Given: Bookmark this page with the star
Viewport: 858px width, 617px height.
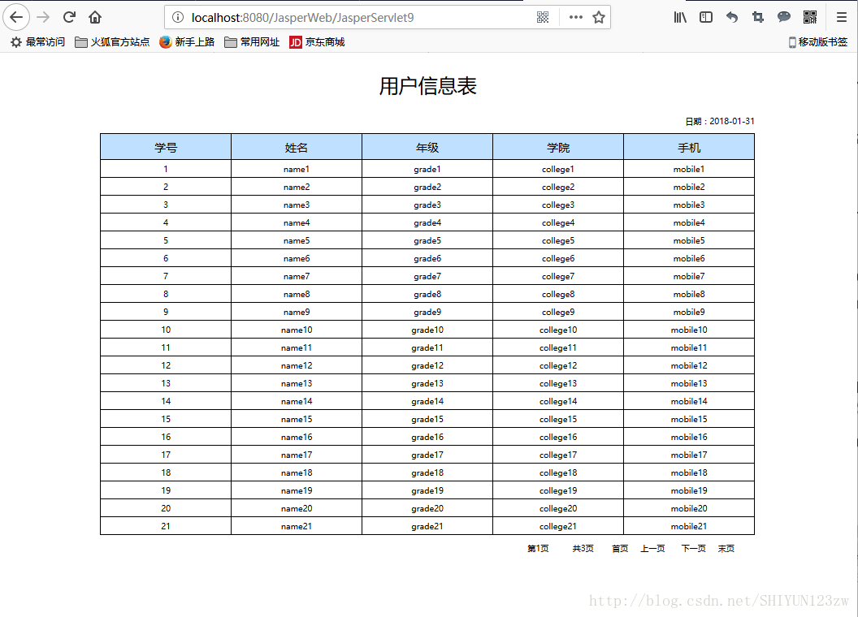Looking at the screenshot, I should (599, 18).
